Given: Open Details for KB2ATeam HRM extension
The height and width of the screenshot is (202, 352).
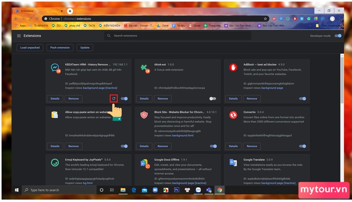Looking at the screenshot, I should (55, 98).
